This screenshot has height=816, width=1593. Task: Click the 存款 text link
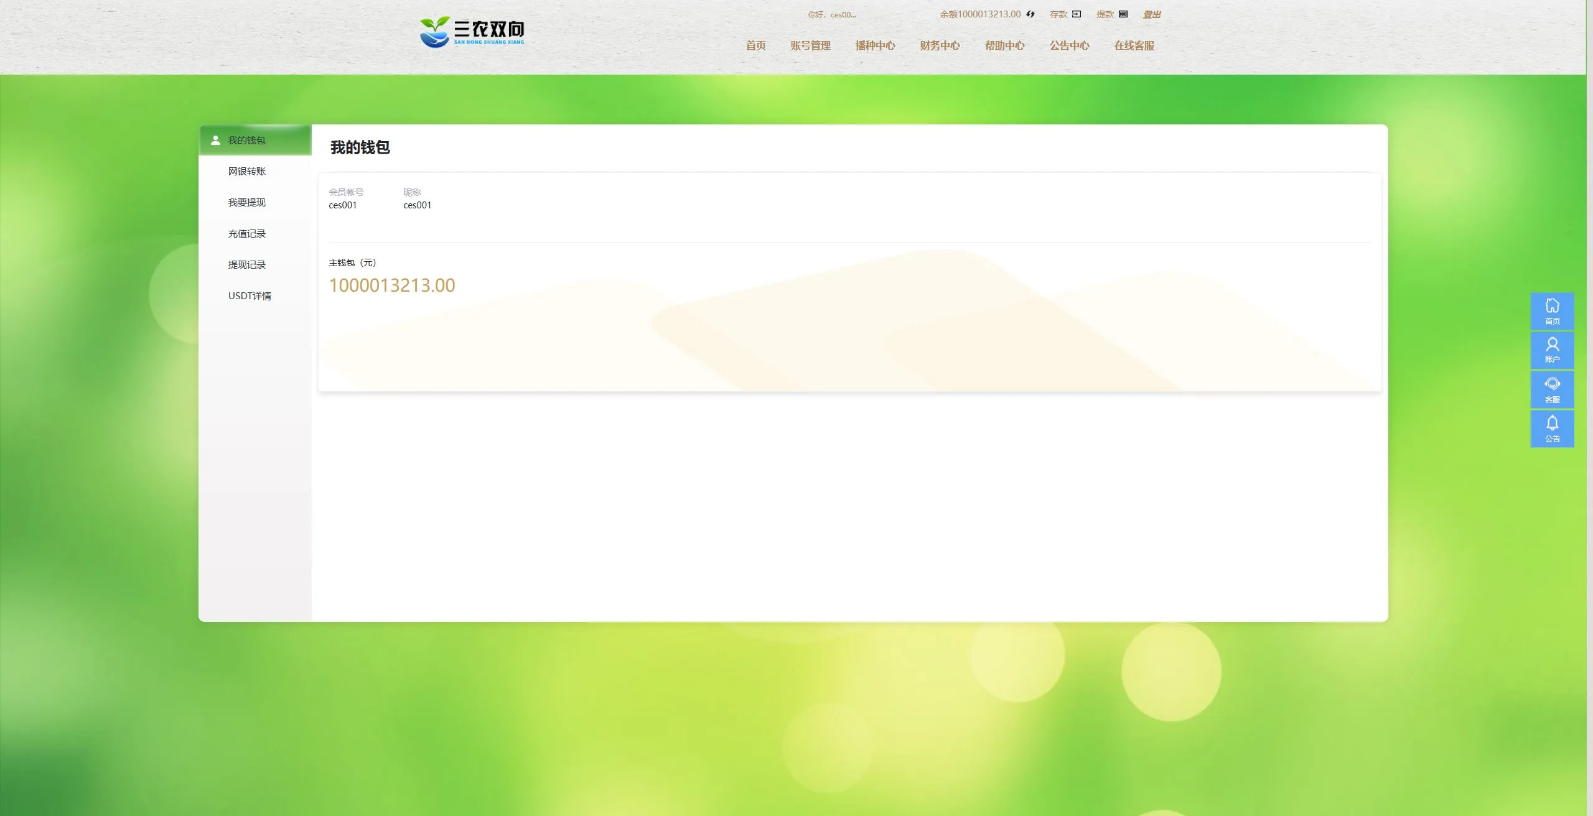[x=1058, y=14]
